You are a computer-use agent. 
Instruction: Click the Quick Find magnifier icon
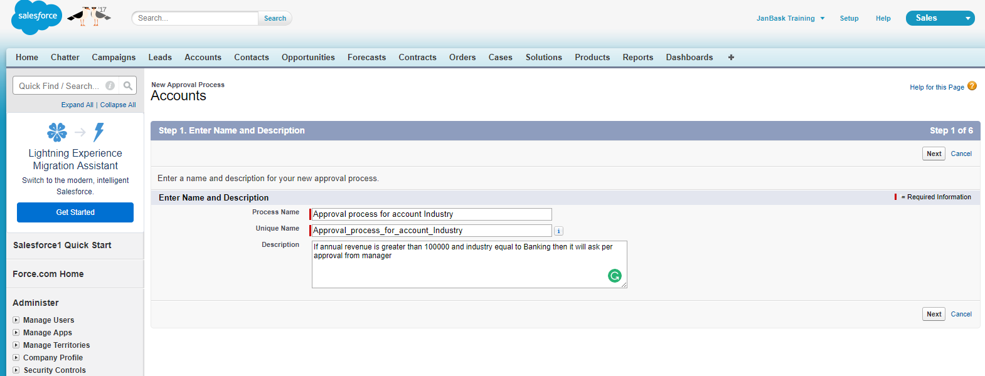[x=128, y=86]
